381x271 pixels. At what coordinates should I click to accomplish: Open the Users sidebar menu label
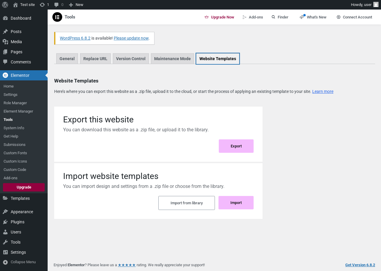click(x=16, y=232)
